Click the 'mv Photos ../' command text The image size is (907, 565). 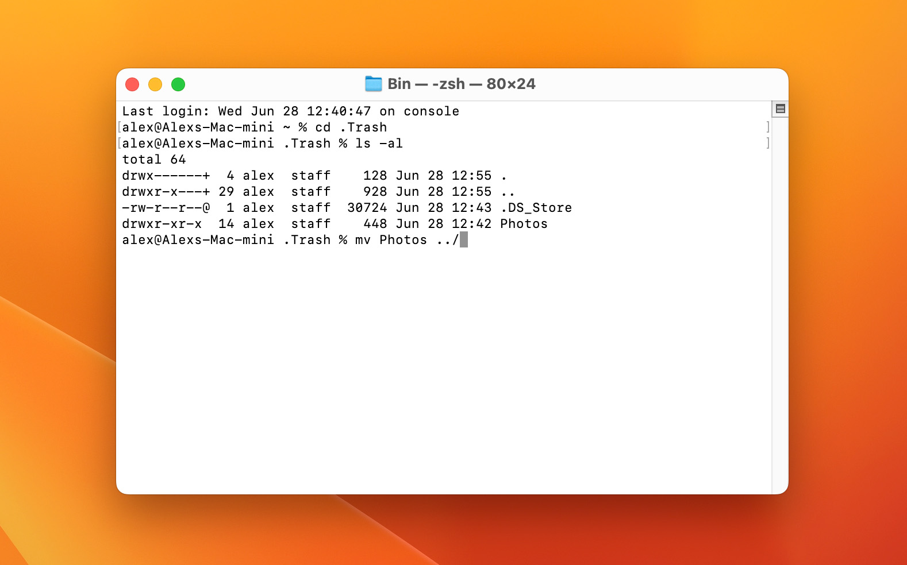tap(407, 240)
